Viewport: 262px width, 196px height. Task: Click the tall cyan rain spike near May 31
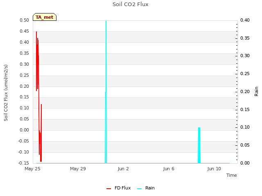pos(106,91)
